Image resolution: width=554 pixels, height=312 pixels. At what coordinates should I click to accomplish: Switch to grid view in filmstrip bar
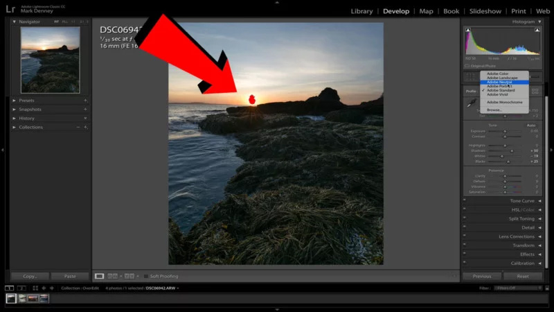point(35,288)
